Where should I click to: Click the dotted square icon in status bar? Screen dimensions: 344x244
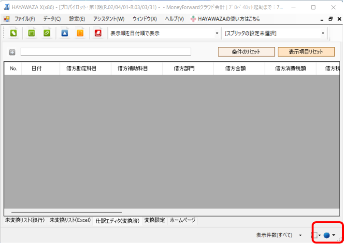coord(315,235)
